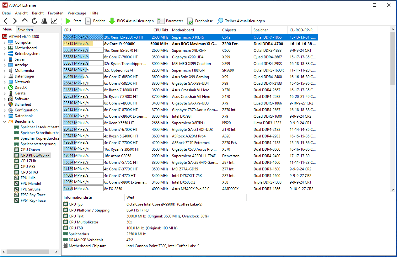Open the Favoriten menu

point(56,13)
